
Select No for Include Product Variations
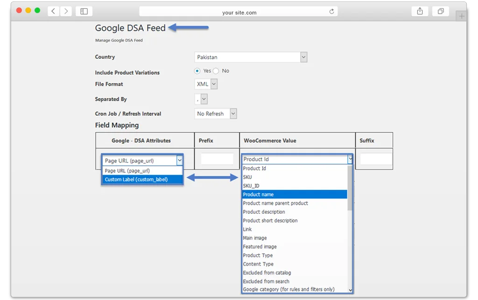216,71
